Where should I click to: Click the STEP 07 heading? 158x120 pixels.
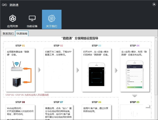pos(58,102)
